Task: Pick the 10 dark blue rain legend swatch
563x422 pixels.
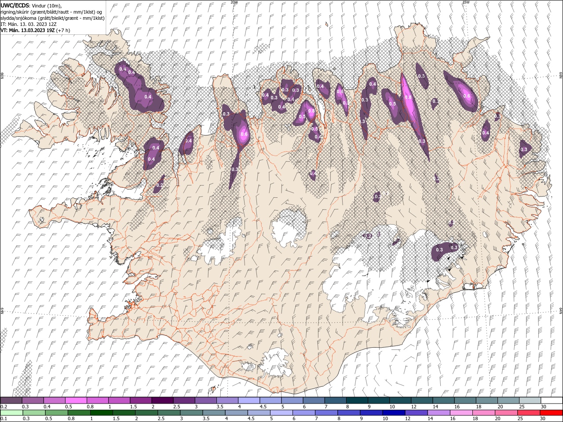Action: (394, 413)
